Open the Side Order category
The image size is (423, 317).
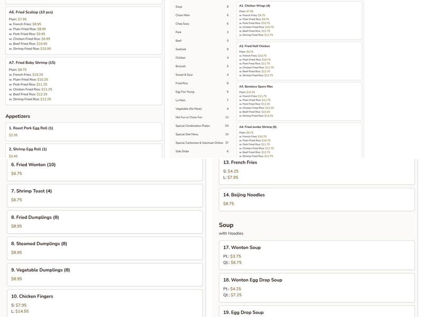pyautogui.click(x=182, y=151)
